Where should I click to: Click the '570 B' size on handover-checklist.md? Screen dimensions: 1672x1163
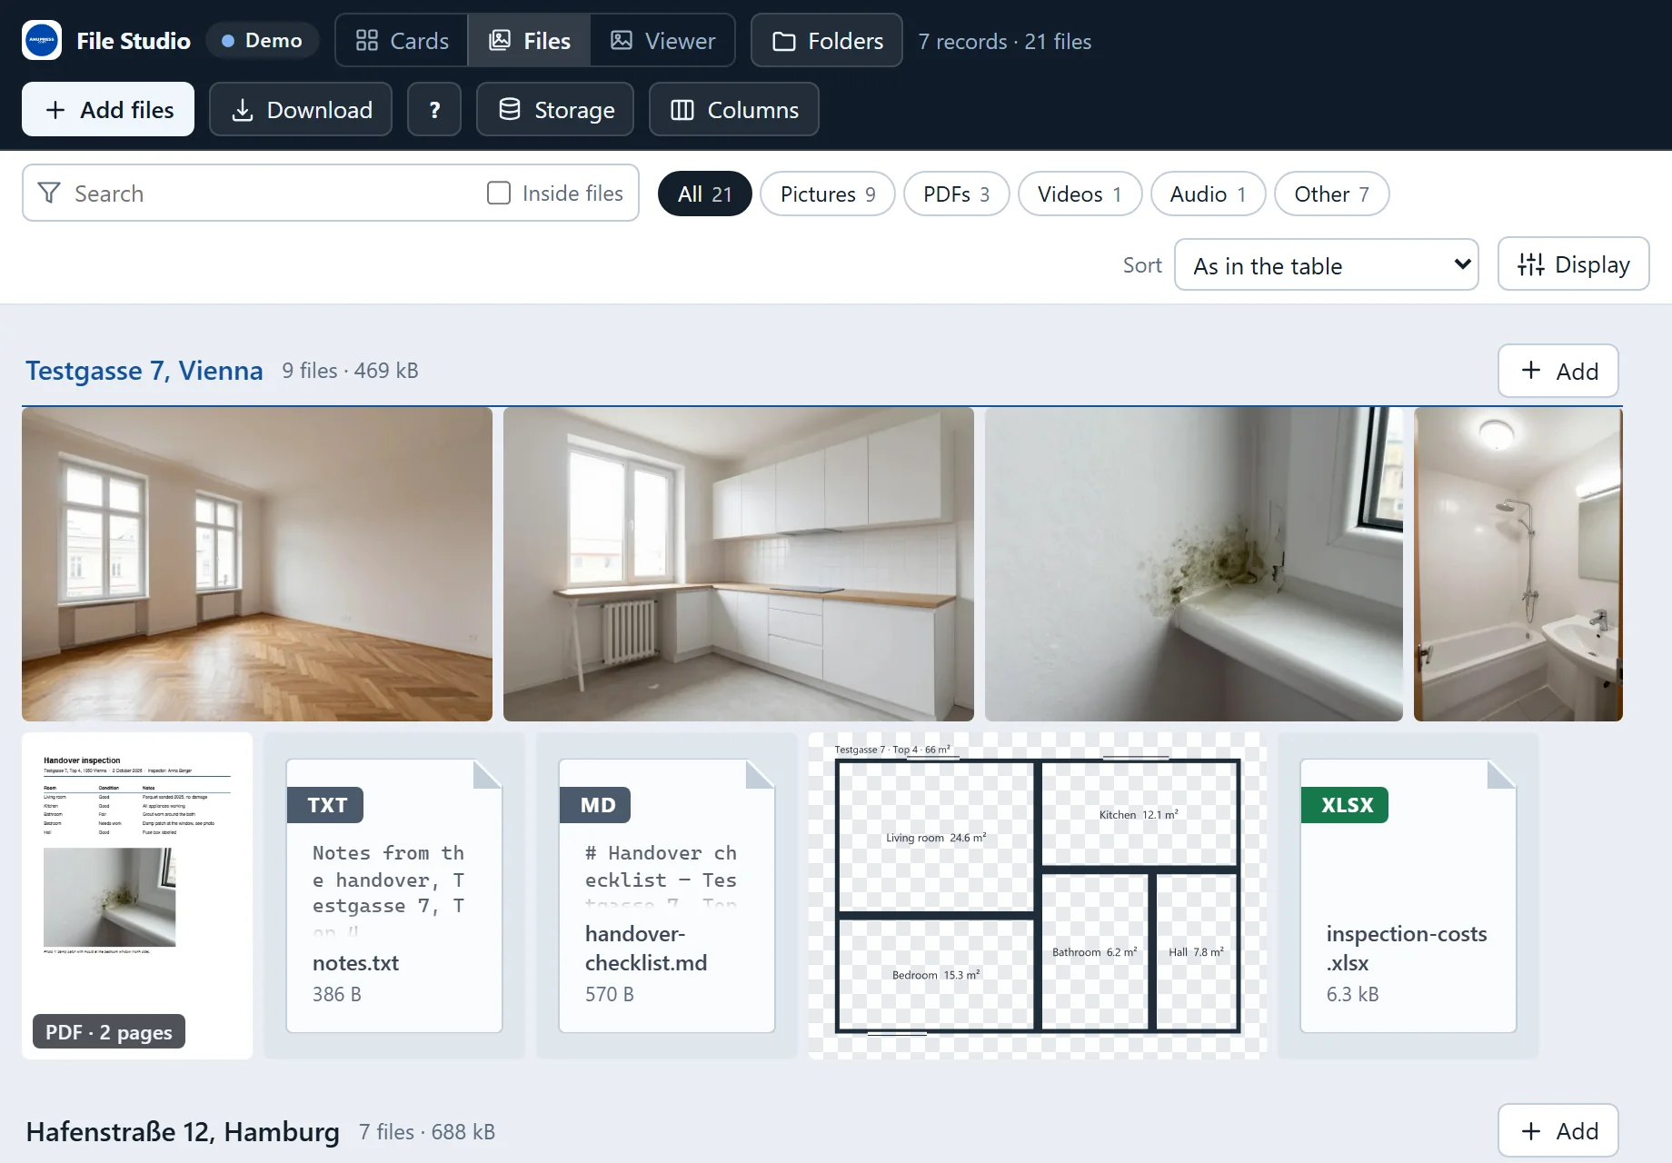point(610,994)
